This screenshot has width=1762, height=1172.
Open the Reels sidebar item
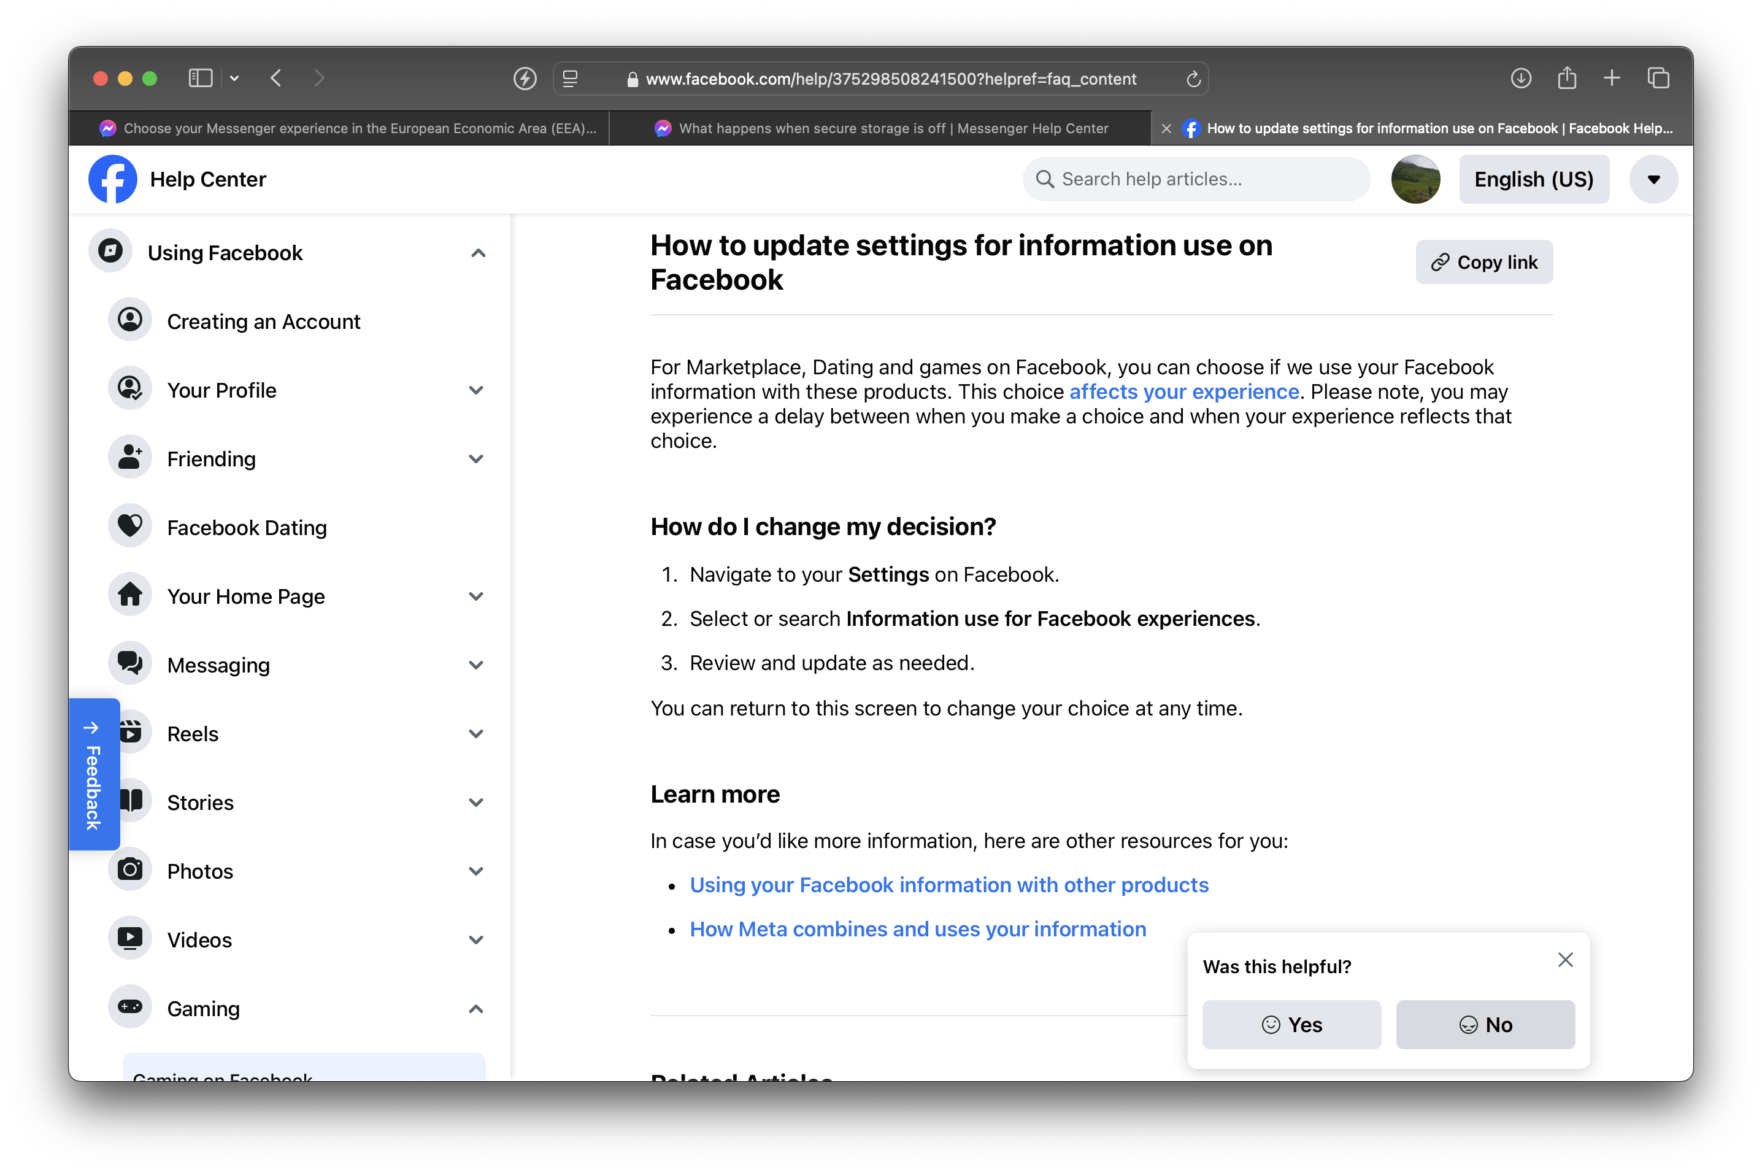193,734
